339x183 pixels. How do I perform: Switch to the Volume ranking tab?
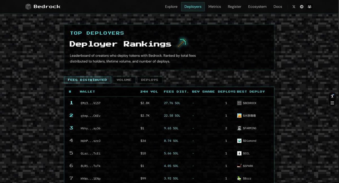[x=124, y=80]
